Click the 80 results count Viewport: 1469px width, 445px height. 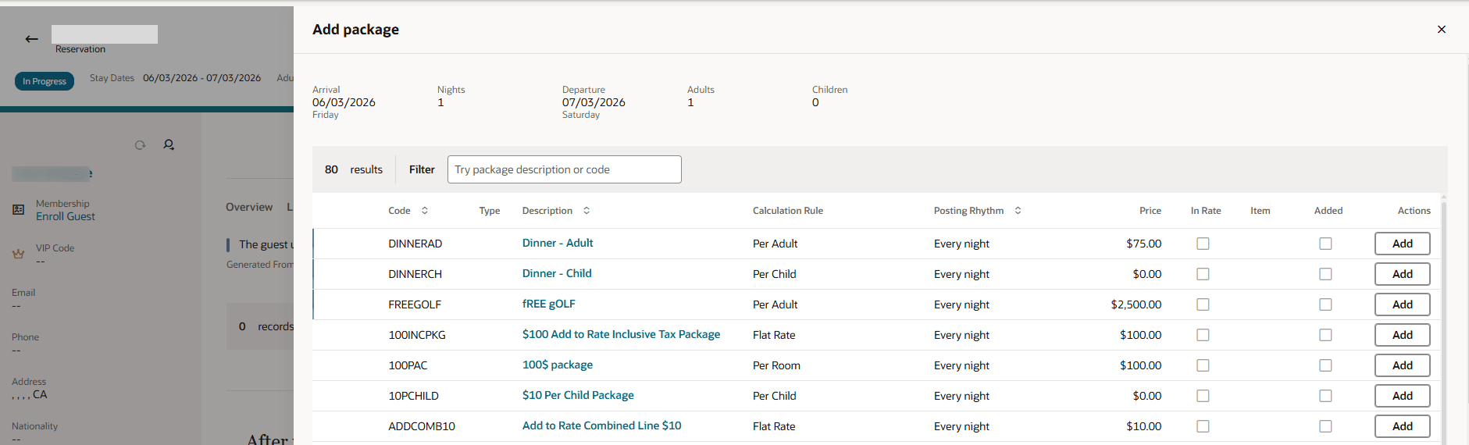coord(354,169)
